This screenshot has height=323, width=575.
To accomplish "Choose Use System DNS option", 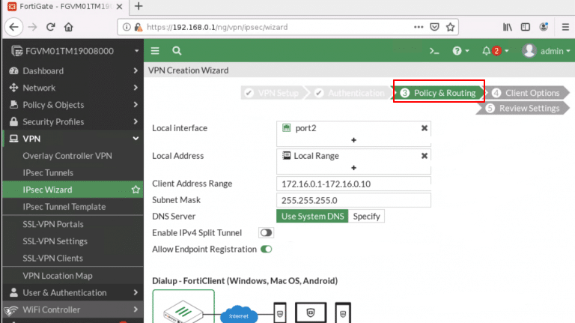I will tap(312, 217).
